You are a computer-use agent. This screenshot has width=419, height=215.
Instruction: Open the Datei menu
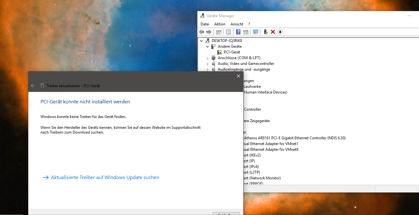tap(205, 24)
